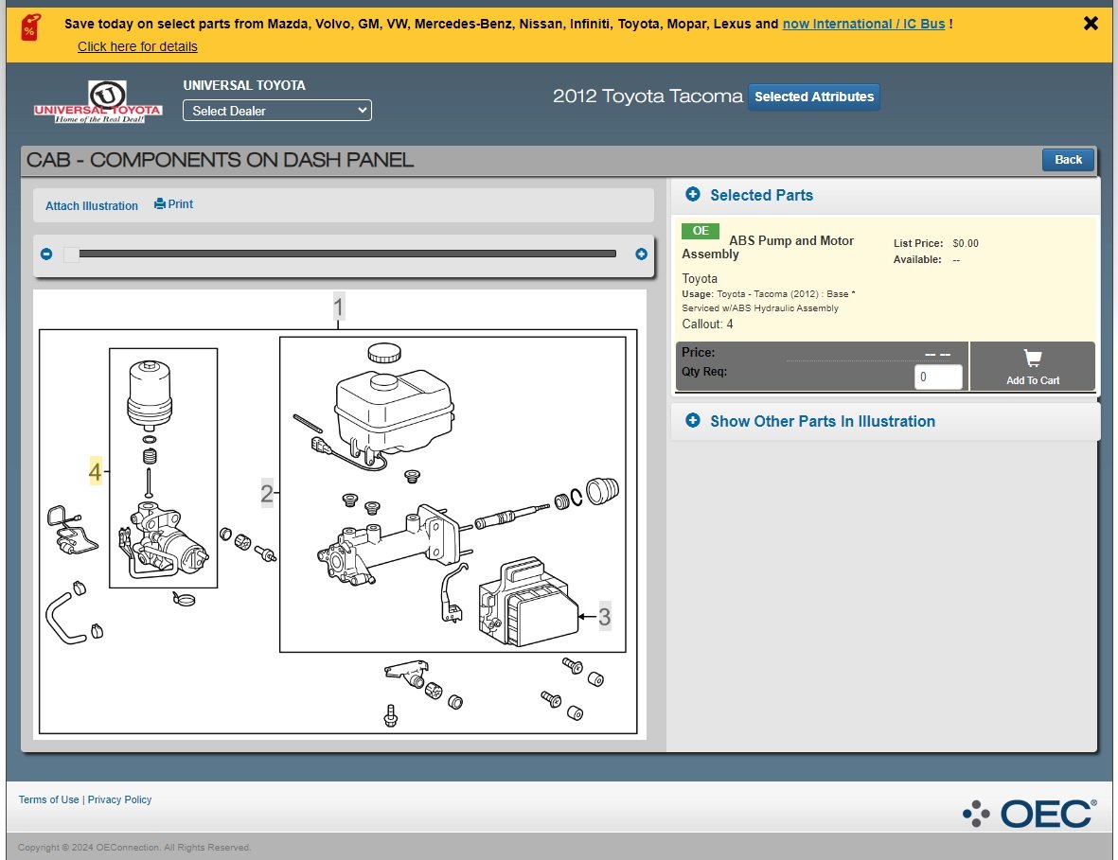Image resolution: width=1118 pixels, height=860 pixels.
Task: Click the Back button
Action: coord(1068,160)
